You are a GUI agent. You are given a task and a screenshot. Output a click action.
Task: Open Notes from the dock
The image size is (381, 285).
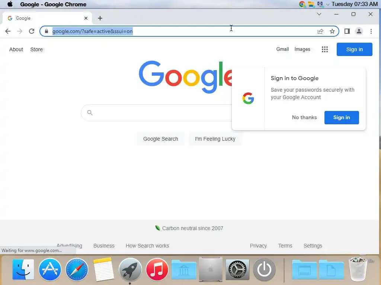click(103, 269)
